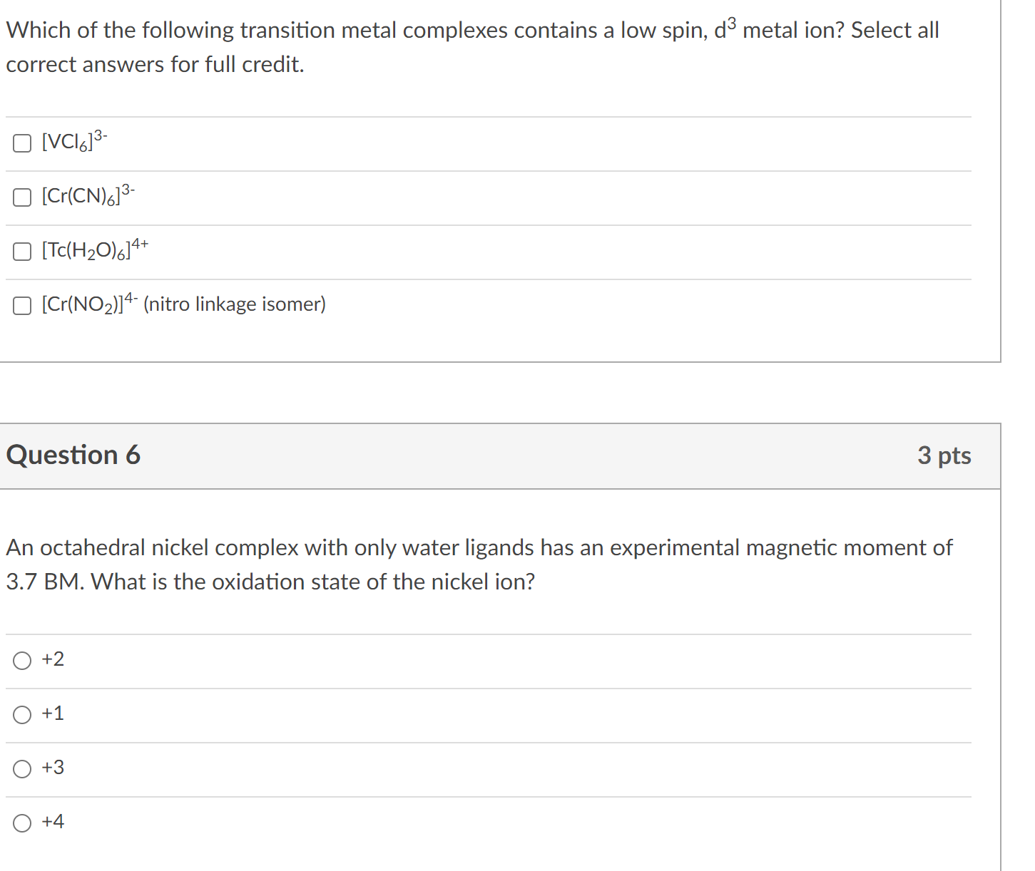Check the [Tc(H2O)6]4+ answer option
This screenshot has width=1035, height=871.
click(21, 252)
